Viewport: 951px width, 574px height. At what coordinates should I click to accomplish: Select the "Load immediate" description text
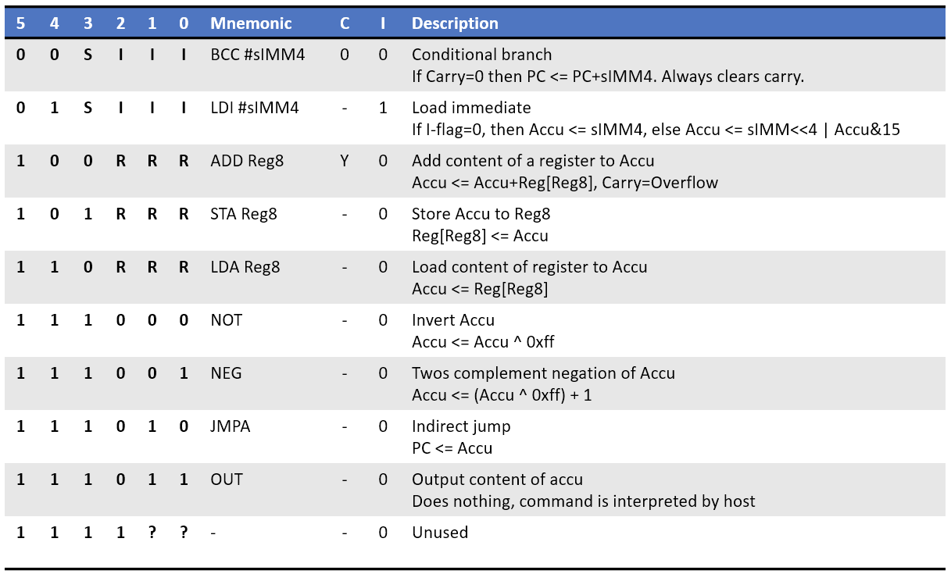(471, 108)
